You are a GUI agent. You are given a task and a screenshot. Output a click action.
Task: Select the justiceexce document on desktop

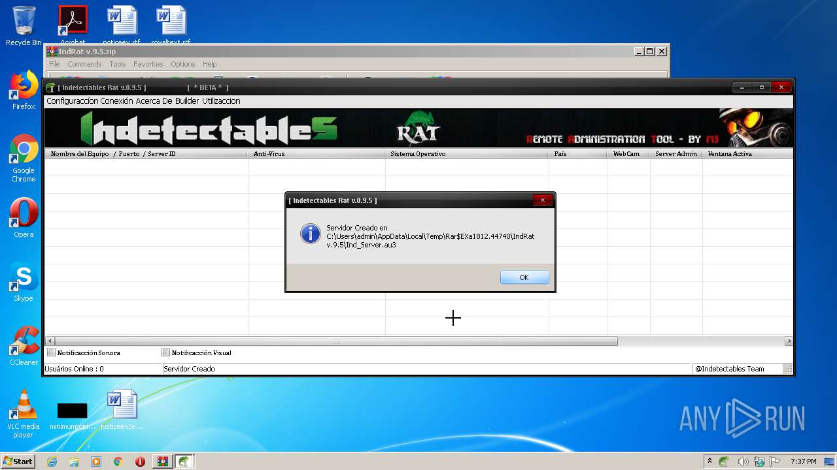122,410
